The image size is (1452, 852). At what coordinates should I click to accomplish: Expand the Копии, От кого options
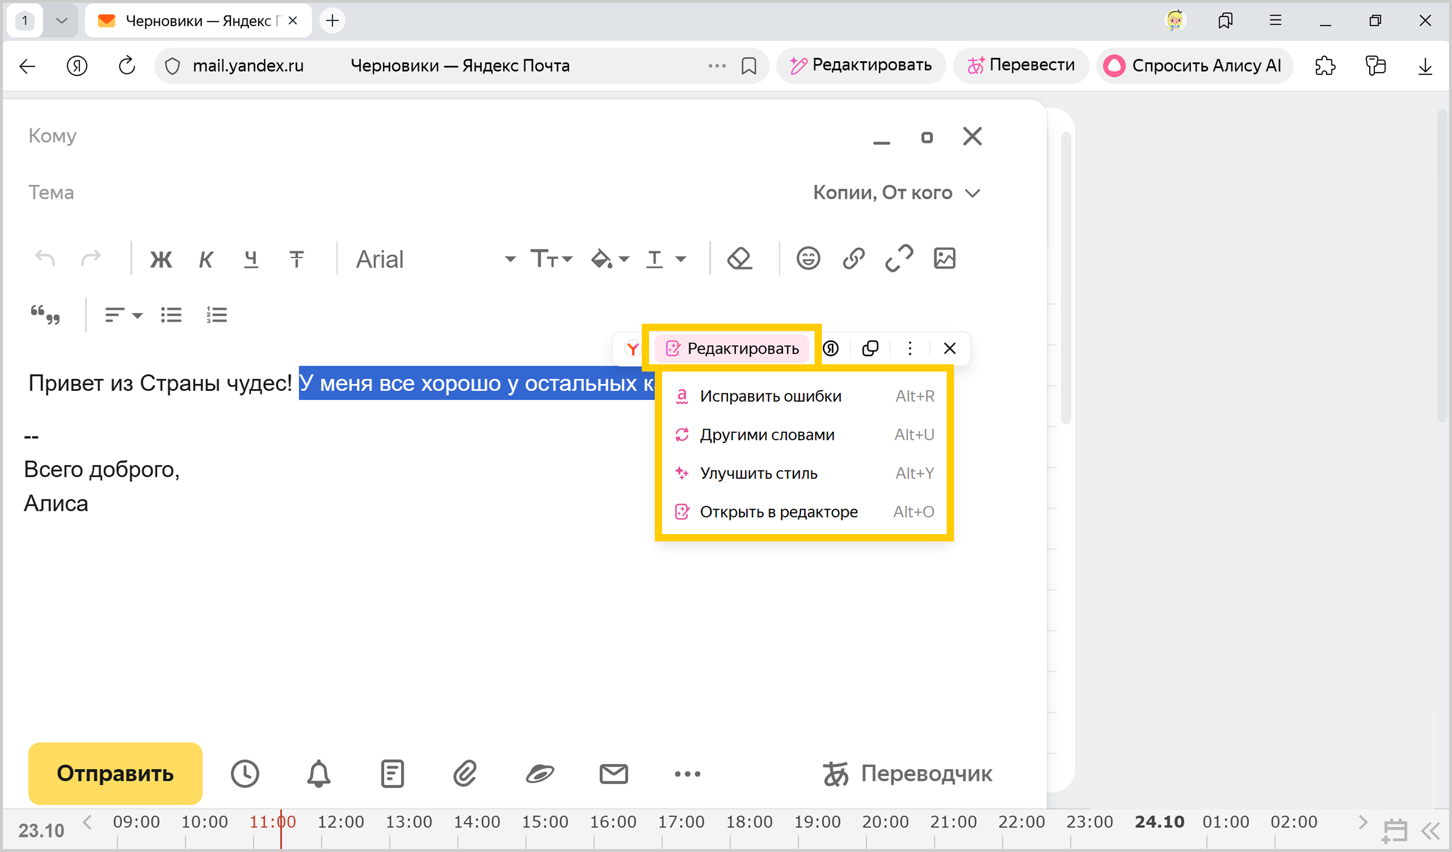pyautogui.click(x=896, y=193)
